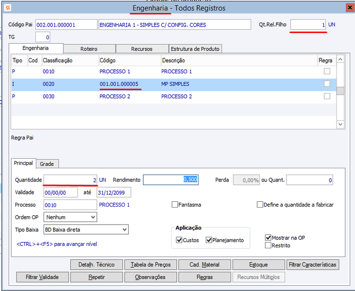355x291 pixels.
Task: Open the Ordem OP dropdown
Action: tap(93, 217)
